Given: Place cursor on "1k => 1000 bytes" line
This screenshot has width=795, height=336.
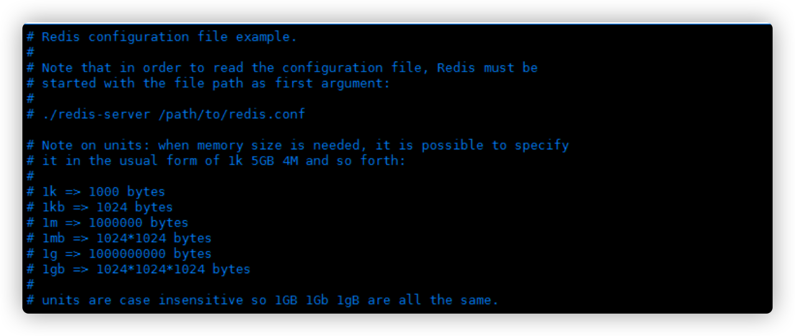Looking at the screenshot, I should pos(103,192).
